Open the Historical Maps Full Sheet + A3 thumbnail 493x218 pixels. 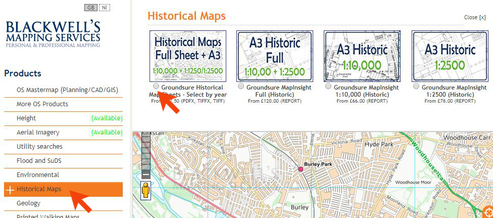coord(188,56)
